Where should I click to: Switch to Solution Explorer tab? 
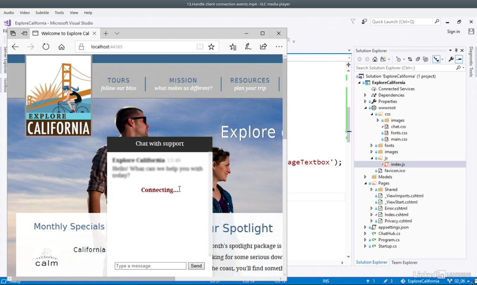tap(372, 262)
